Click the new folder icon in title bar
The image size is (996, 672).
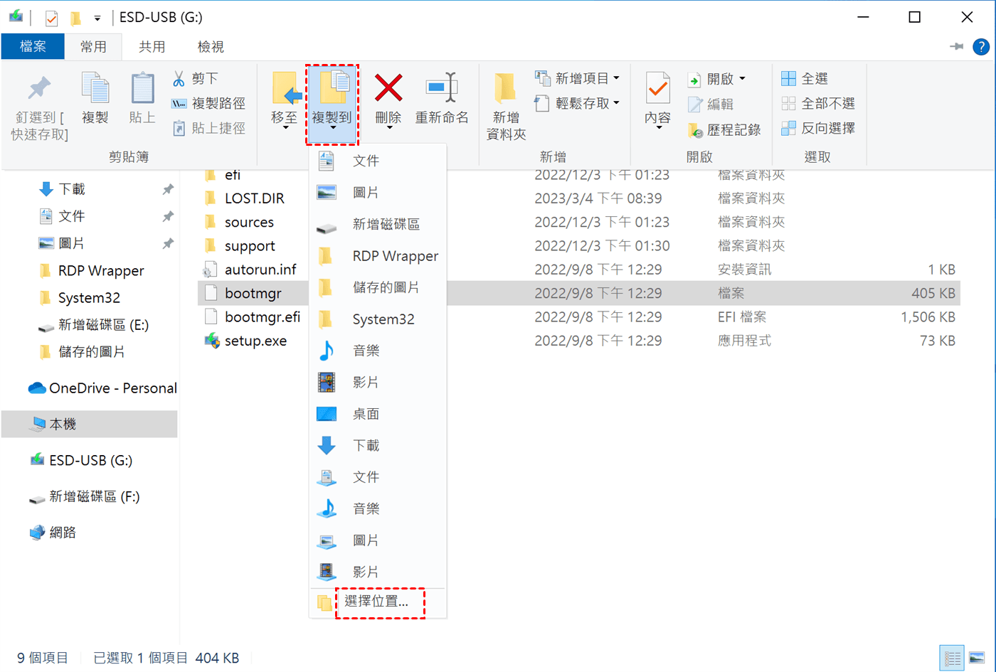tap(75, 18)
